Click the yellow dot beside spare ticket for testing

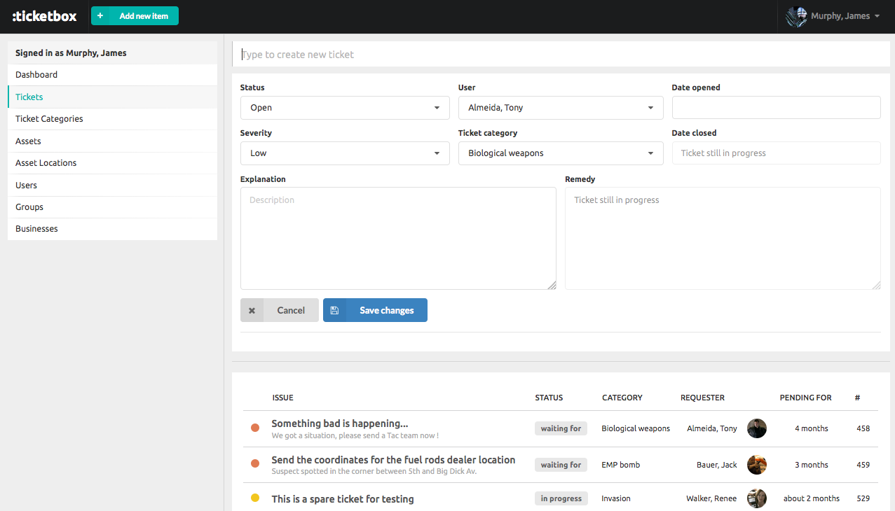[255, 498]
